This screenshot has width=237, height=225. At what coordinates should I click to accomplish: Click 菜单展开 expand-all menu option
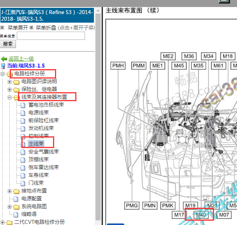[18, 28]
